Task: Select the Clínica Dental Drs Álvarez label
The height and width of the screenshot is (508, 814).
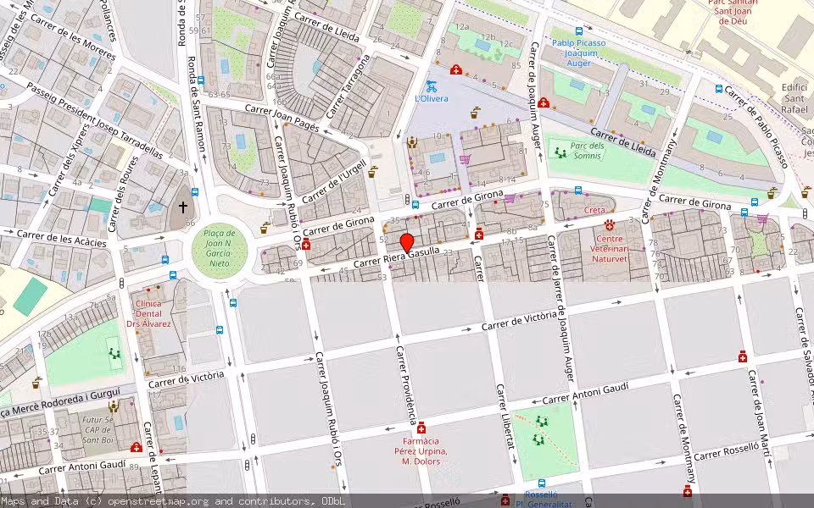Action: tap(148, 313)
